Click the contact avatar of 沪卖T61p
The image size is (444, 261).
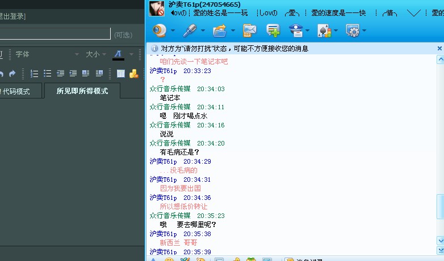[x=157, y=8]
